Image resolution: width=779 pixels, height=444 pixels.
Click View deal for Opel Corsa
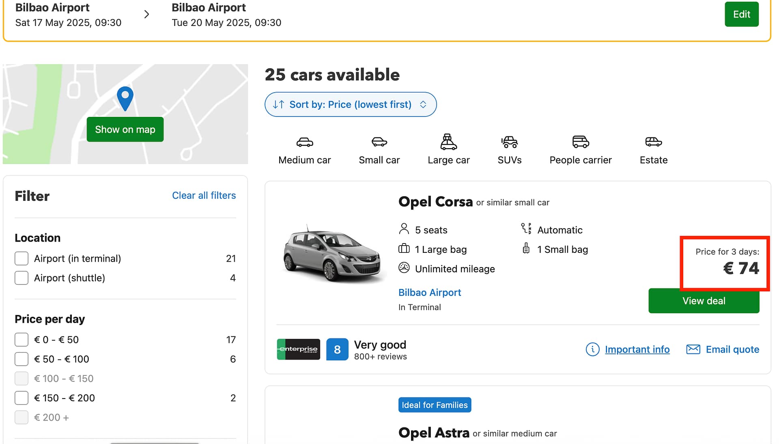[704, 301]
